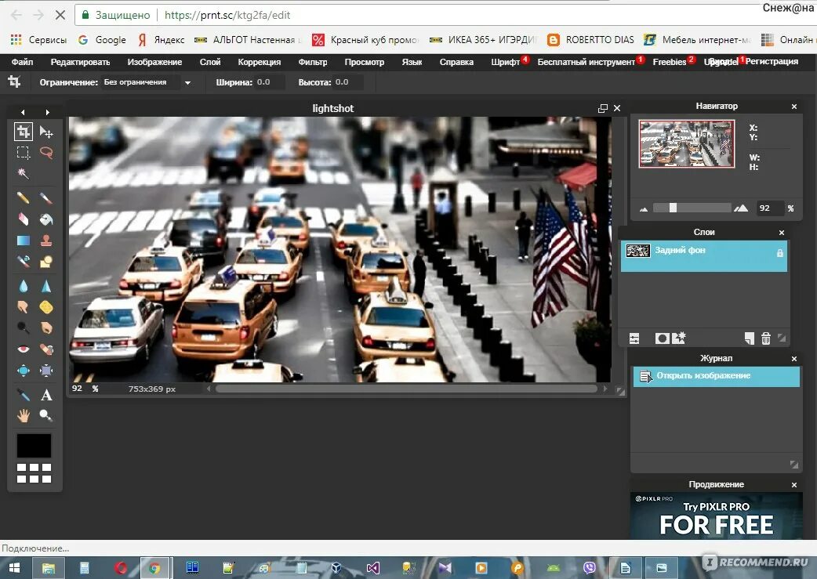The height and width of the screenshot is (579, 817).
Task: Click the canvas horizontal scrollbar
Action: pos(406,389)
